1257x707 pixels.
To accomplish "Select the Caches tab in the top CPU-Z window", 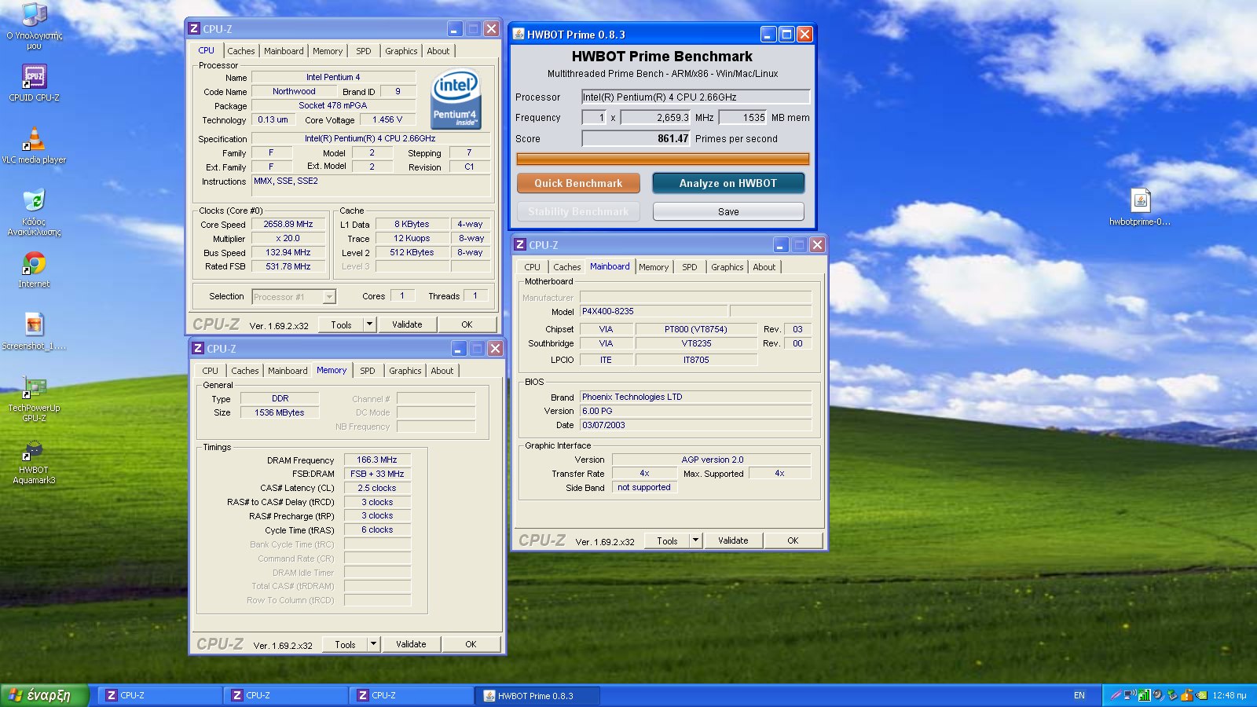I will [241, 51].
